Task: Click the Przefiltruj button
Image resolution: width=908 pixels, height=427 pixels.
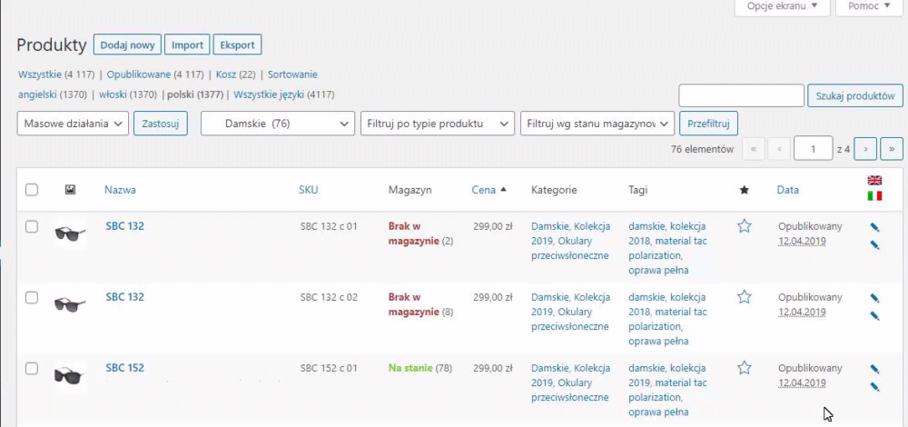Action: (708, 124)
